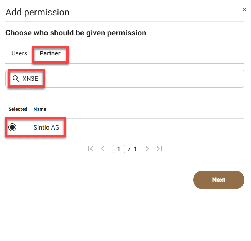Click the Selected column header
This screenshot has width=251, height=241.
pos(18,109)
